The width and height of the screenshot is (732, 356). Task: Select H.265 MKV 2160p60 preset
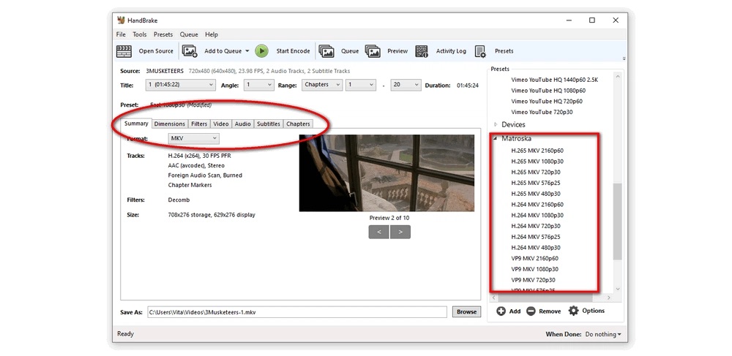pos(537,151)
